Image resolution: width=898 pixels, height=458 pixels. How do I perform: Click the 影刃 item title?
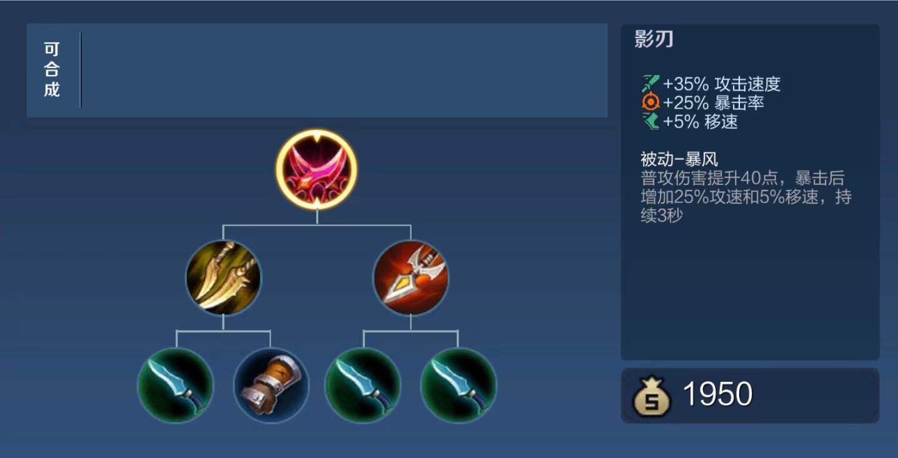pos(654,39)
